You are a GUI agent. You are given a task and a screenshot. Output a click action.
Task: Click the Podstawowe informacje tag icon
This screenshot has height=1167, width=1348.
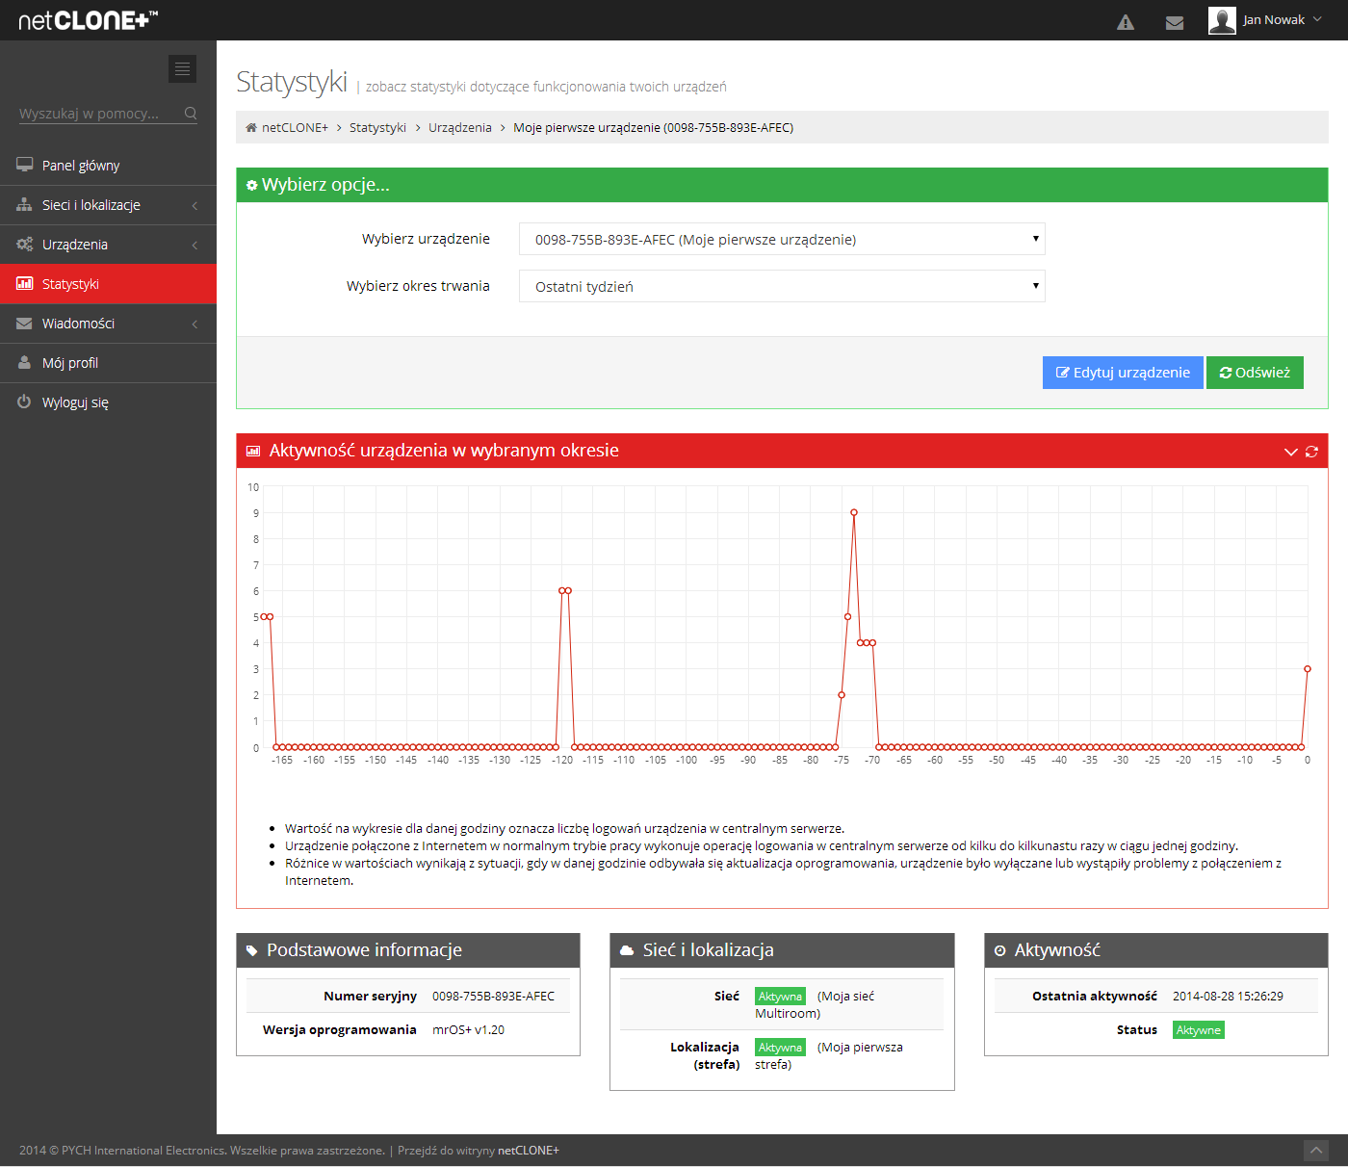pyautogui.click(x=252, y=950)
